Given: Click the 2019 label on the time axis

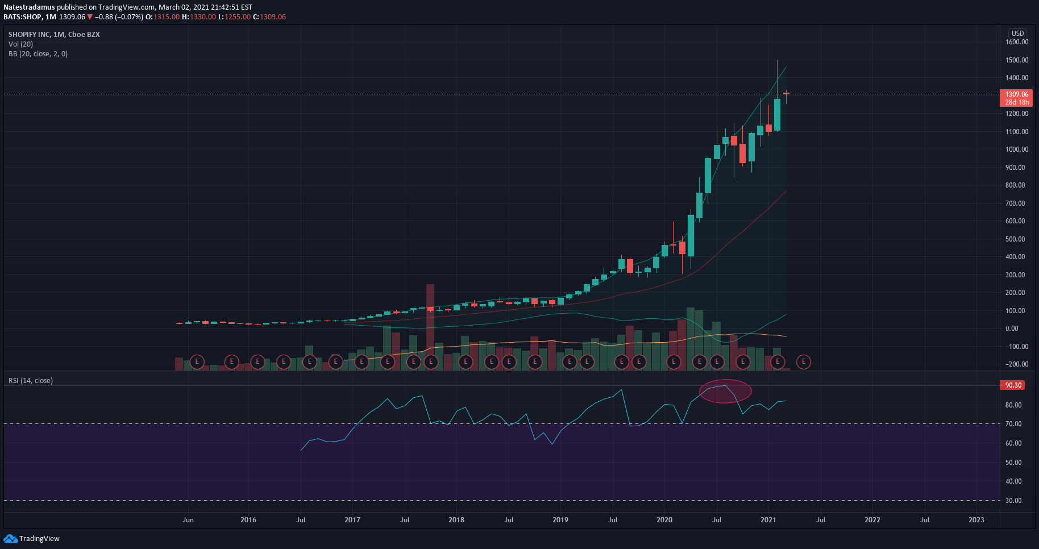Looking at the screenshot, I should click(560, 519).
